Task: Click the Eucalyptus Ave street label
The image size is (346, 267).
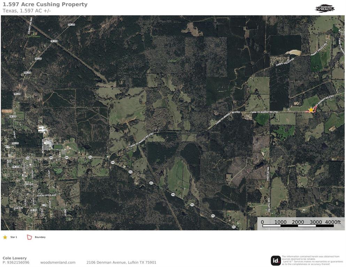Action: click(x=47, y=195)
